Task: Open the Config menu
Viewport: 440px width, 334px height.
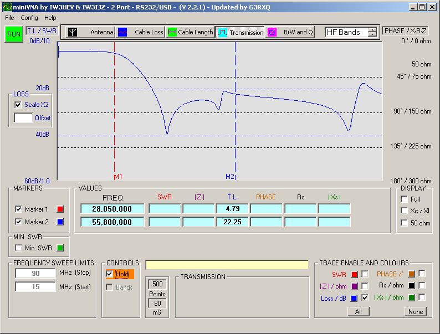Action: 29,18
